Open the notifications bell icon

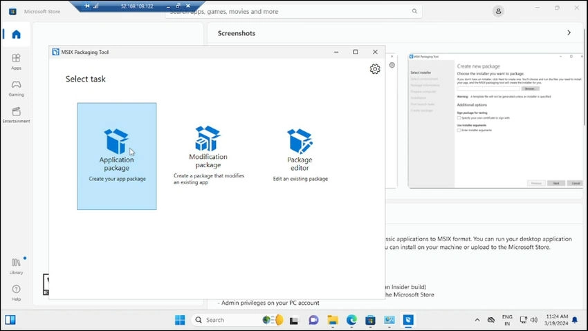click(575, 320)
